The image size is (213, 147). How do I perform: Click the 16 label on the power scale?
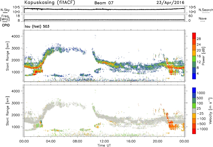click(199, 56)
